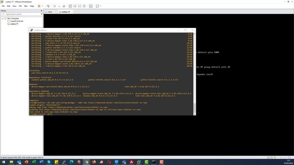Select My Computer in the library

tap(13, 18)
